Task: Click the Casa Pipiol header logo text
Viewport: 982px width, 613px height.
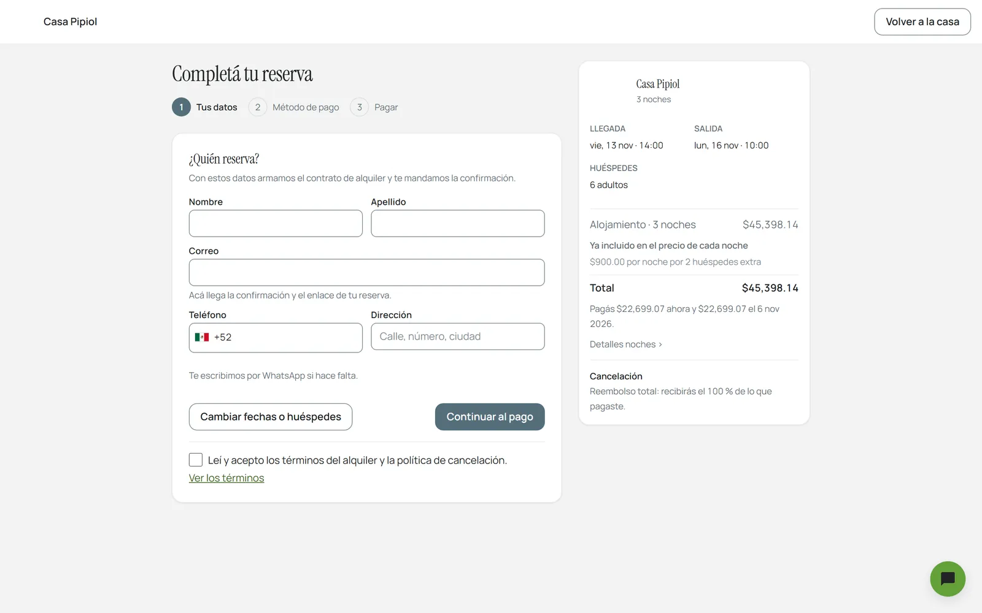Action: click(71, 21)
